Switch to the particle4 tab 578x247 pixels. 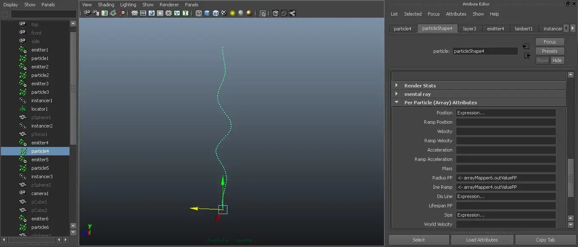pyautogui.click(x=402, y=29)
